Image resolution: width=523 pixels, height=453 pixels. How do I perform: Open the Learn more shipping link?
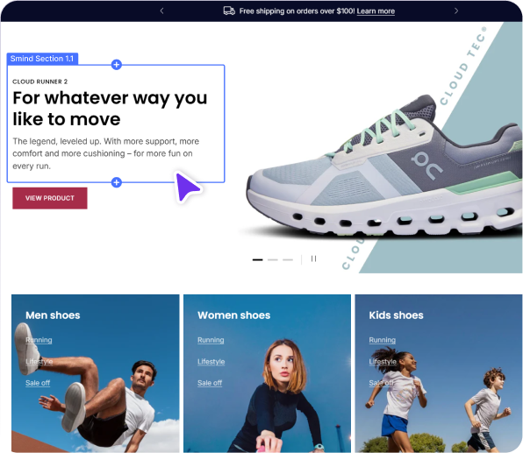376,11
